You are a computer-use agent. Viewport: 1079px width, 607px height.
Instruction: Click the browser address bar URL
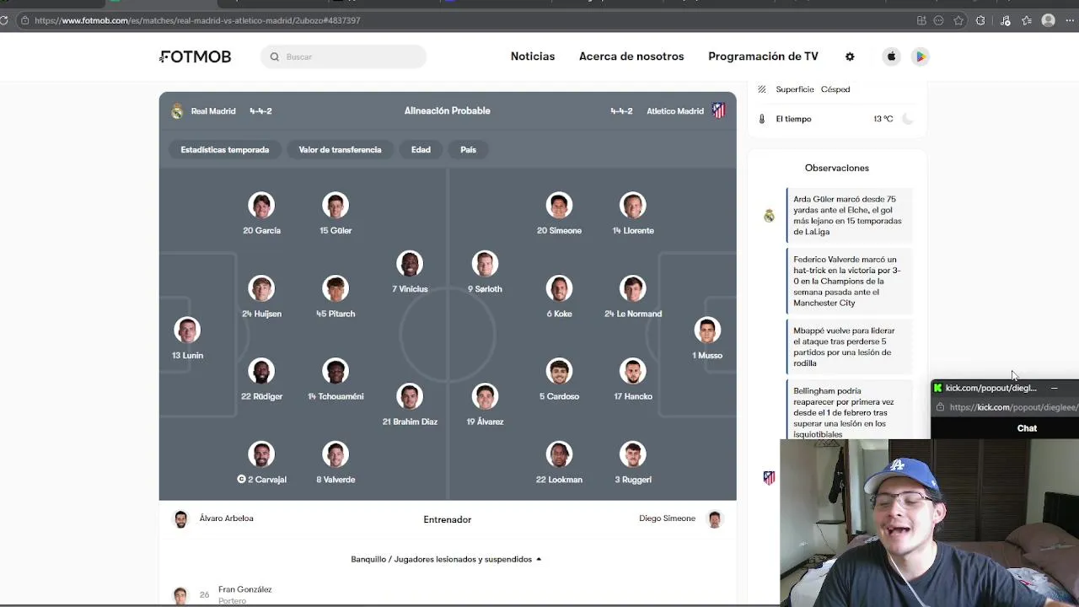coord(197,20)
